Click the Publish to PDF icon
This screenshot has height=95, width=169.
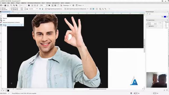point(37,5)
